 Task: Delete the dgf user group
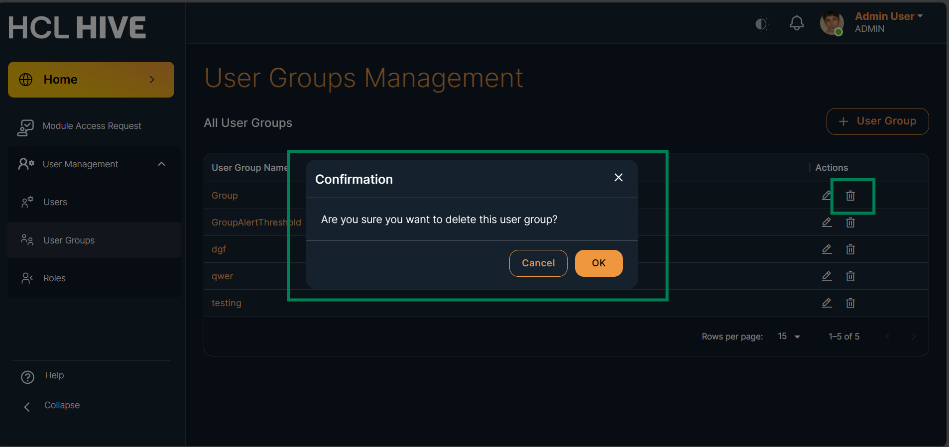click(x=850, y=249)
